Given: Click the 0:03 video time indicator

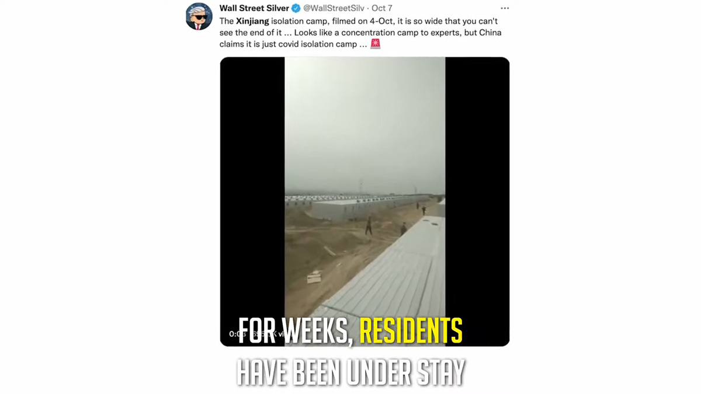Looking at the screenshot, I should pos(237,334).
